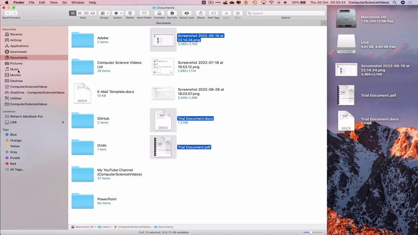Add a new Finder tab with plus button
Screen dimensions: 418x235
pyautogui.click(x=324, y=23)
